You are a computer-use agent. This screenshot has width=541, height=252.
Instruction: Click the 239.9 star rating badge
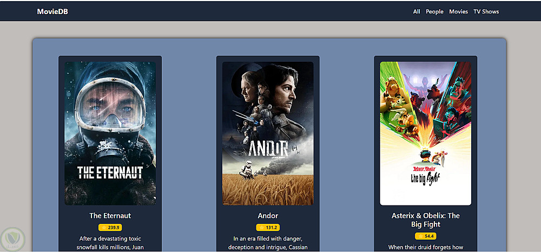tap(110, 228)
